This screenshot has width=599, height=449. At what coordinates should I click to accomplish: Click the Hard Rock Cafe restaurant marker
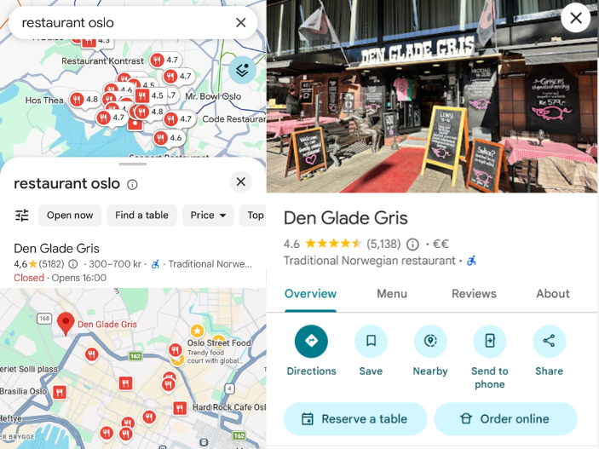180,408
